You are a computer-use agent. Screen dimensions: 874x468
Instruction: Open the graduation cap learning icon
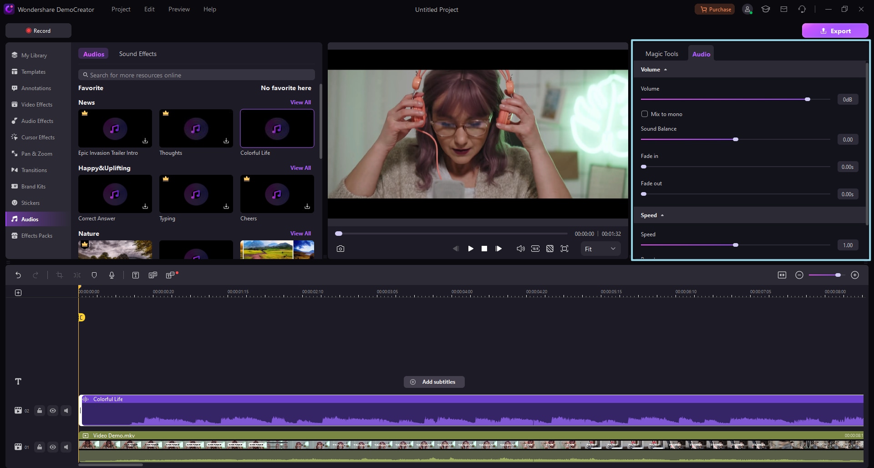pyautogui.click(x=766, y=9)
